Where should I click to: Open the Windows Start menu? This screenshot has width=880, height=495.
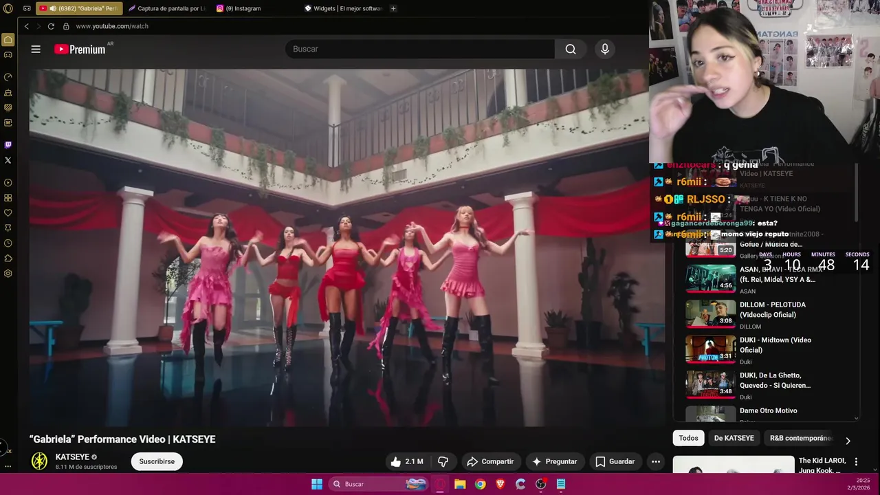point(317,484)
